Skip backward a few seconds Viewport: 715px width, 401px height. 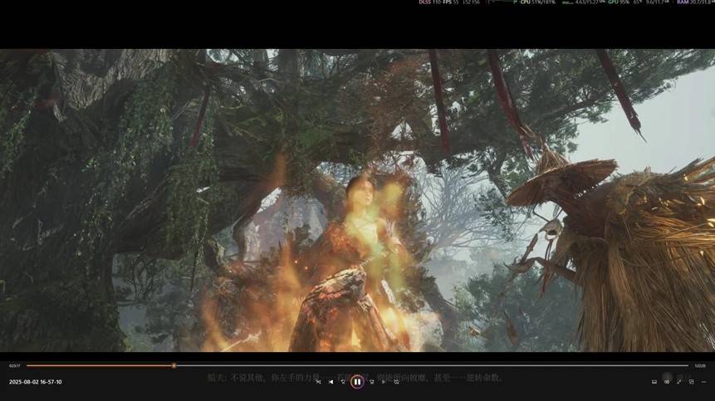[343, 382]
